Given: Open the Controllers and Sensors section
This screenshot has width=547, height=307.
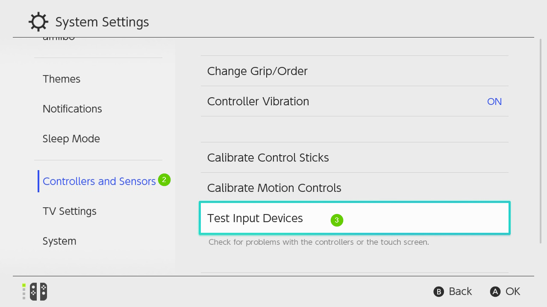Looking at the screenshot, I should (99, 181).
